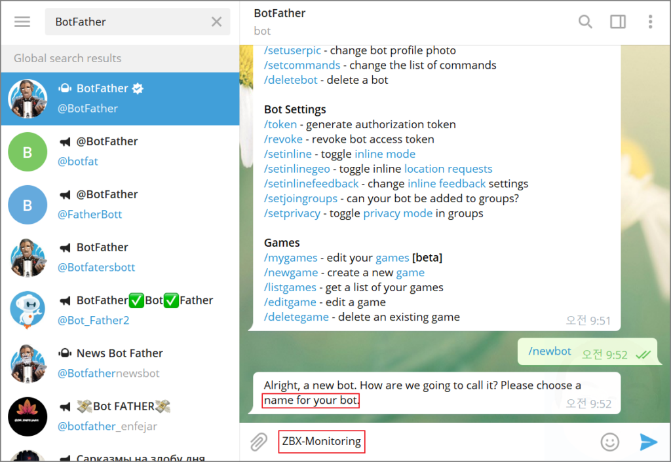Open the emoji picker
The width and height of the screenshot is (671, 462).
tap(610, 442)
